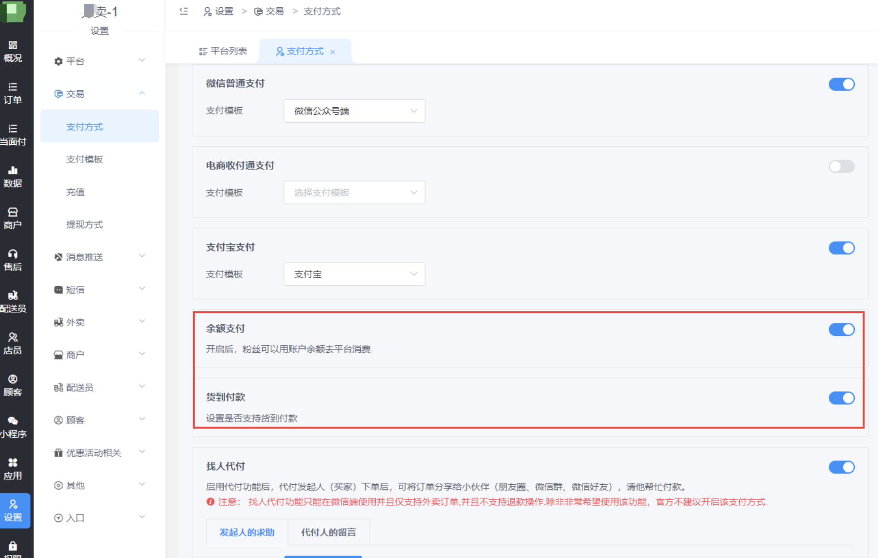
Task: Open the 店员 staff icon
Action: tap(13, 337)
